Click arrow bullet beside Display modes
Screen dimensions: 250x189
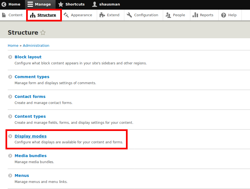click(10, 136)
